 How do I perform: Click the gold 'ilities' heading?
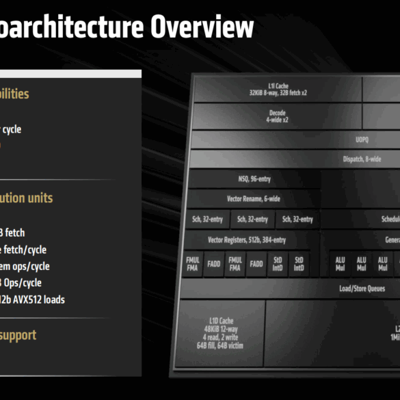pos(14,94)
